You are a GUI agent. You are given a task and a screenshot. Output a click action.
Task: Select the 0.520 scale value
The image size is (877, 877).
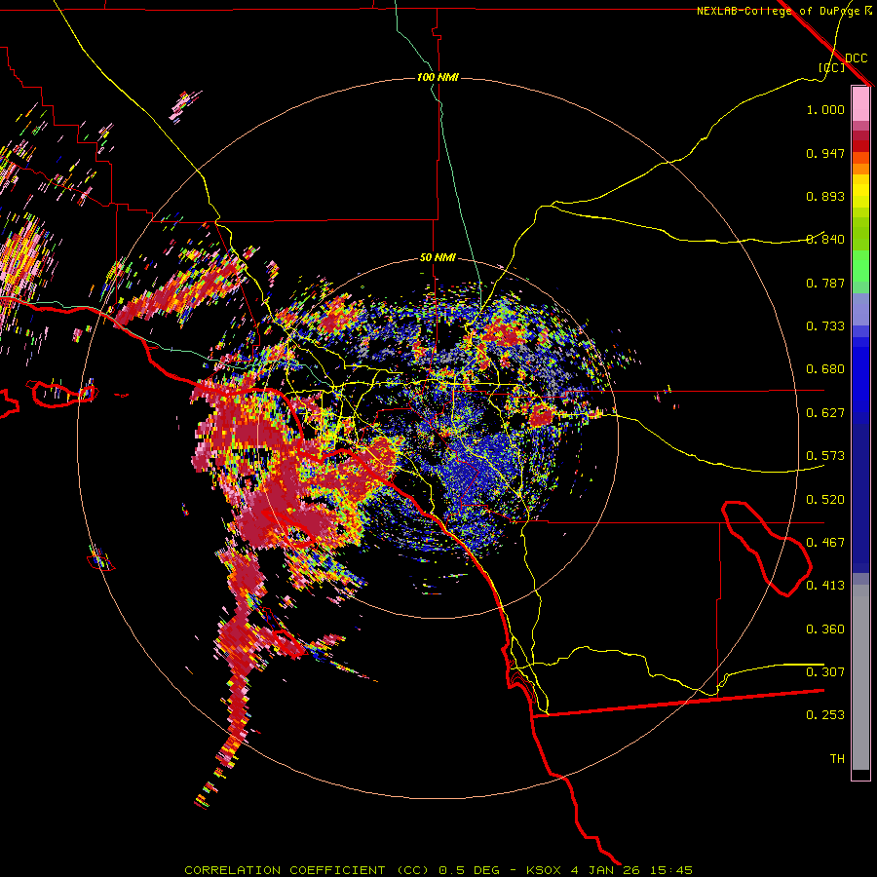click(825, 500)
